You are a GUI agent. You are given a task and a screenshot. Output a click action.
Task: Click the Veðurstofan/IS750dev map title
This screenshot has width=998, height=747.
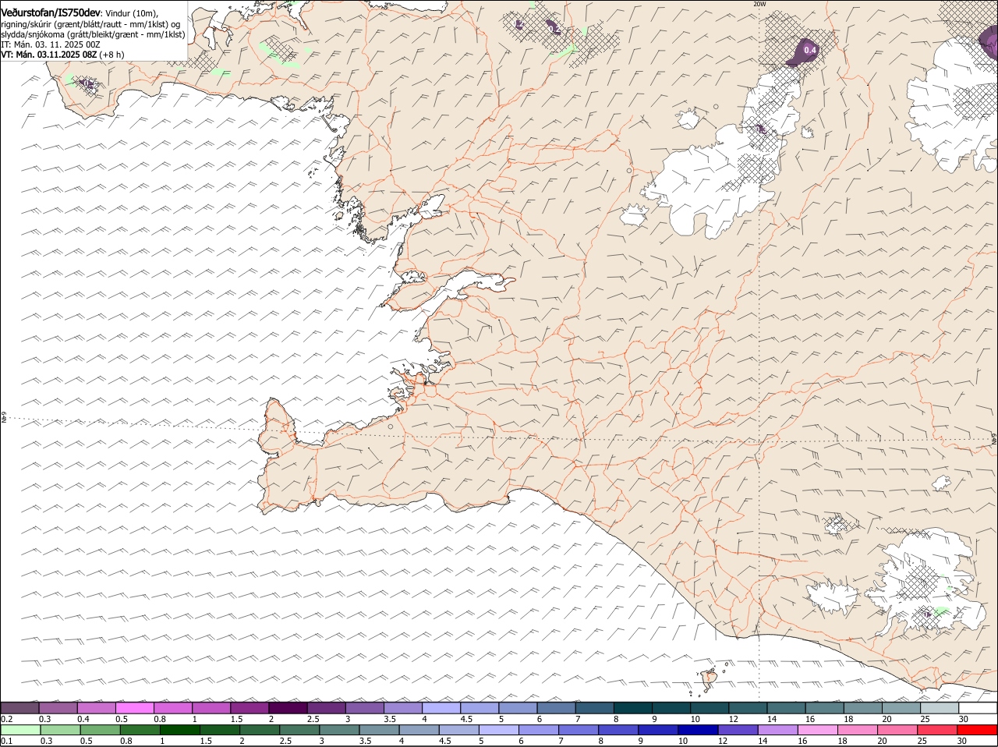[51, 12]
